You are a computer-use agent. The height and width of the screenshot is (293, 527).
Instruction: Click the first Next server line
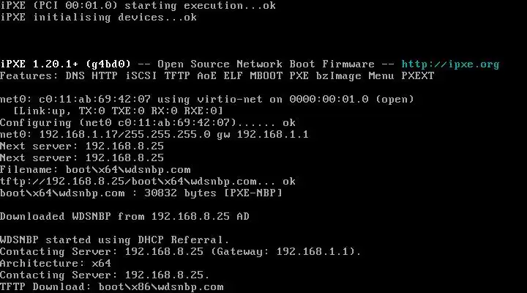tap(82, 146)
